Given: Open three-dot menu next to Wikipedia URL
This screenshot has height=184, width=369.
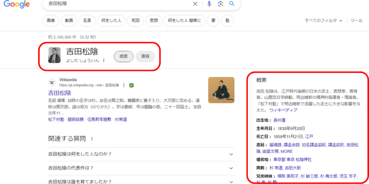Looking at the screenshot, I should click(x=124, y=85).
